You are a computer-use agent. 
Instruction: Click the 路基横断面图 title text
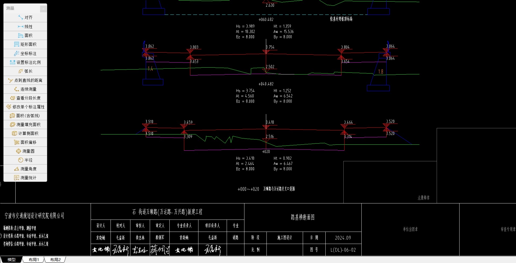tap(303, 217)
